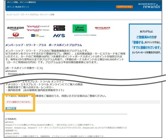Click the HIS travel logo
166x138 pixels.
[59, 36]
